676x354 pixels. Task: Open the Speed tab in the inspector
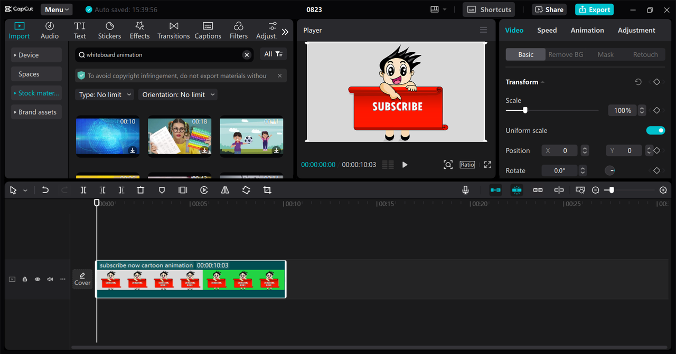[547, 30]
